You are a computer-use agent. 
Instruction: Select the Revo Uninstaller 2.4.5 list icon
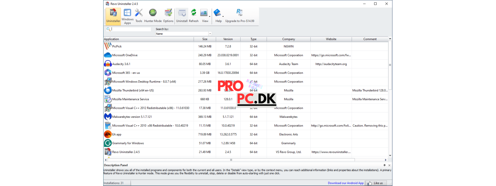pos(108,152)
